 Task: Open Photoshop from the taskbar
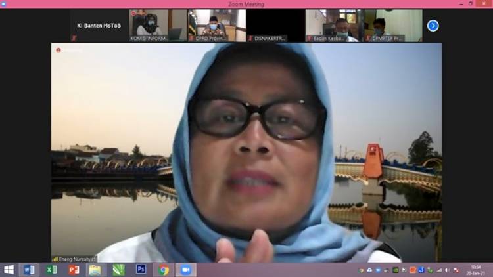click(x=141, y=270)
